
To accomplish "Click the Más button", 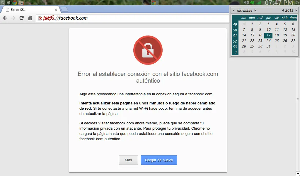I will (128, 160).
